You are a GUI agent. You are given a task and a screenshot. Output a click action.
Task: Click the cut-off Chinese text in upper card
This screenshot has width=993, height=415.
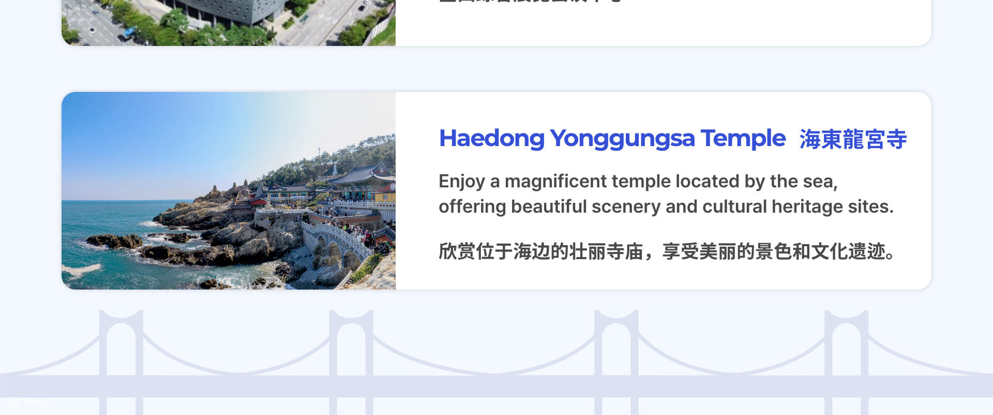pyautogui.click(x=530, y=2)
